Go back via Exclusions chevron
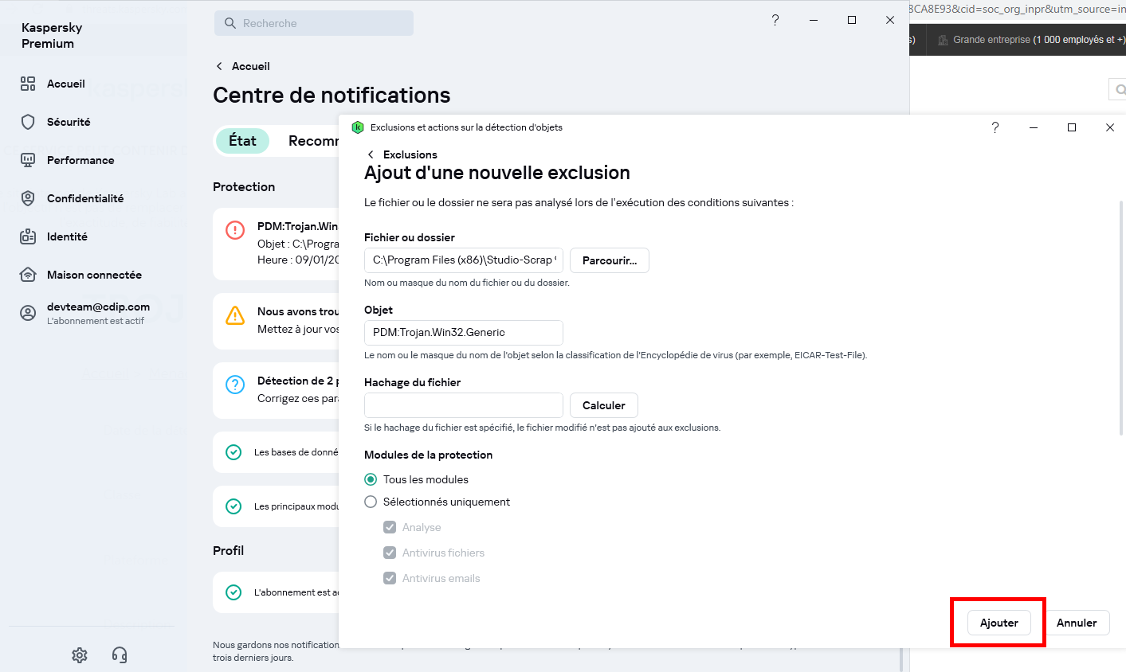This screenshot has width=1126, height=672. click(x=371, y=154)
